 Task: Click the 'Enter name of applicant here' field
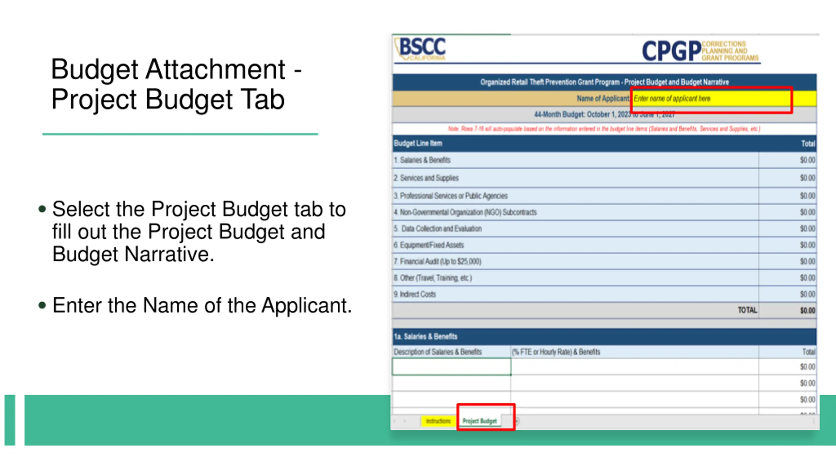(x=723, y=99)
